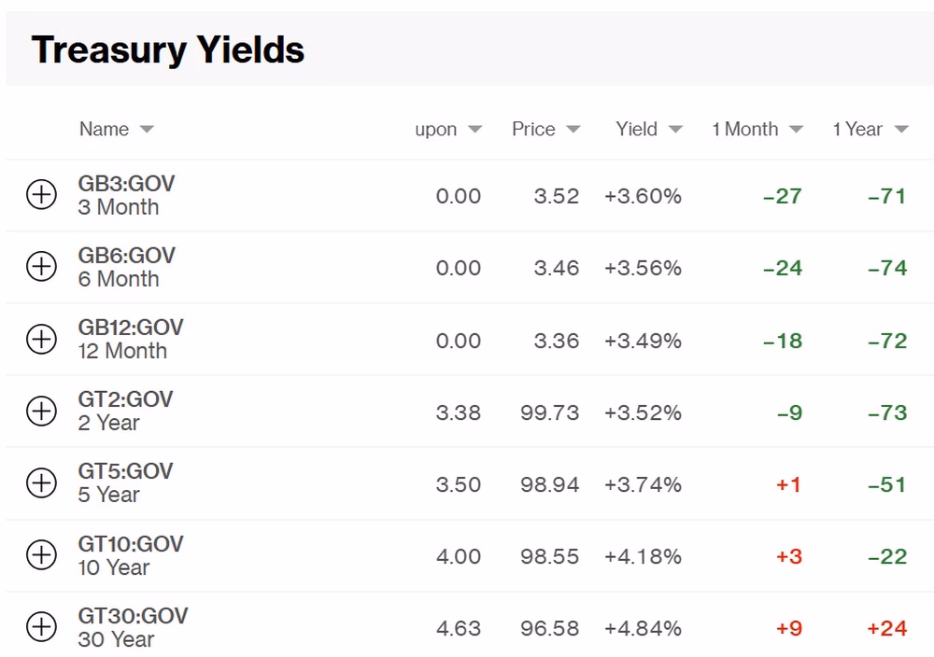This screenshot has height=657, width=934.
Task: Click the GT2:GOV ticker name
Action: (x=125, y=399)
